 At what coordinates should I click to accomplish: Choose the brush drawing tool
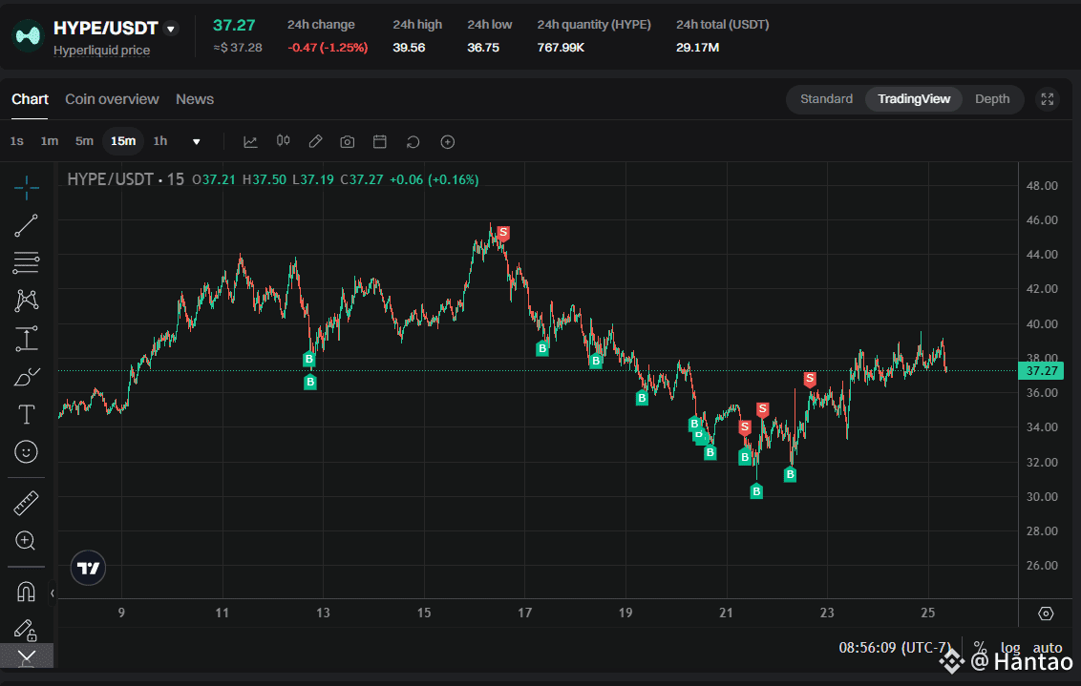[26, 377]
